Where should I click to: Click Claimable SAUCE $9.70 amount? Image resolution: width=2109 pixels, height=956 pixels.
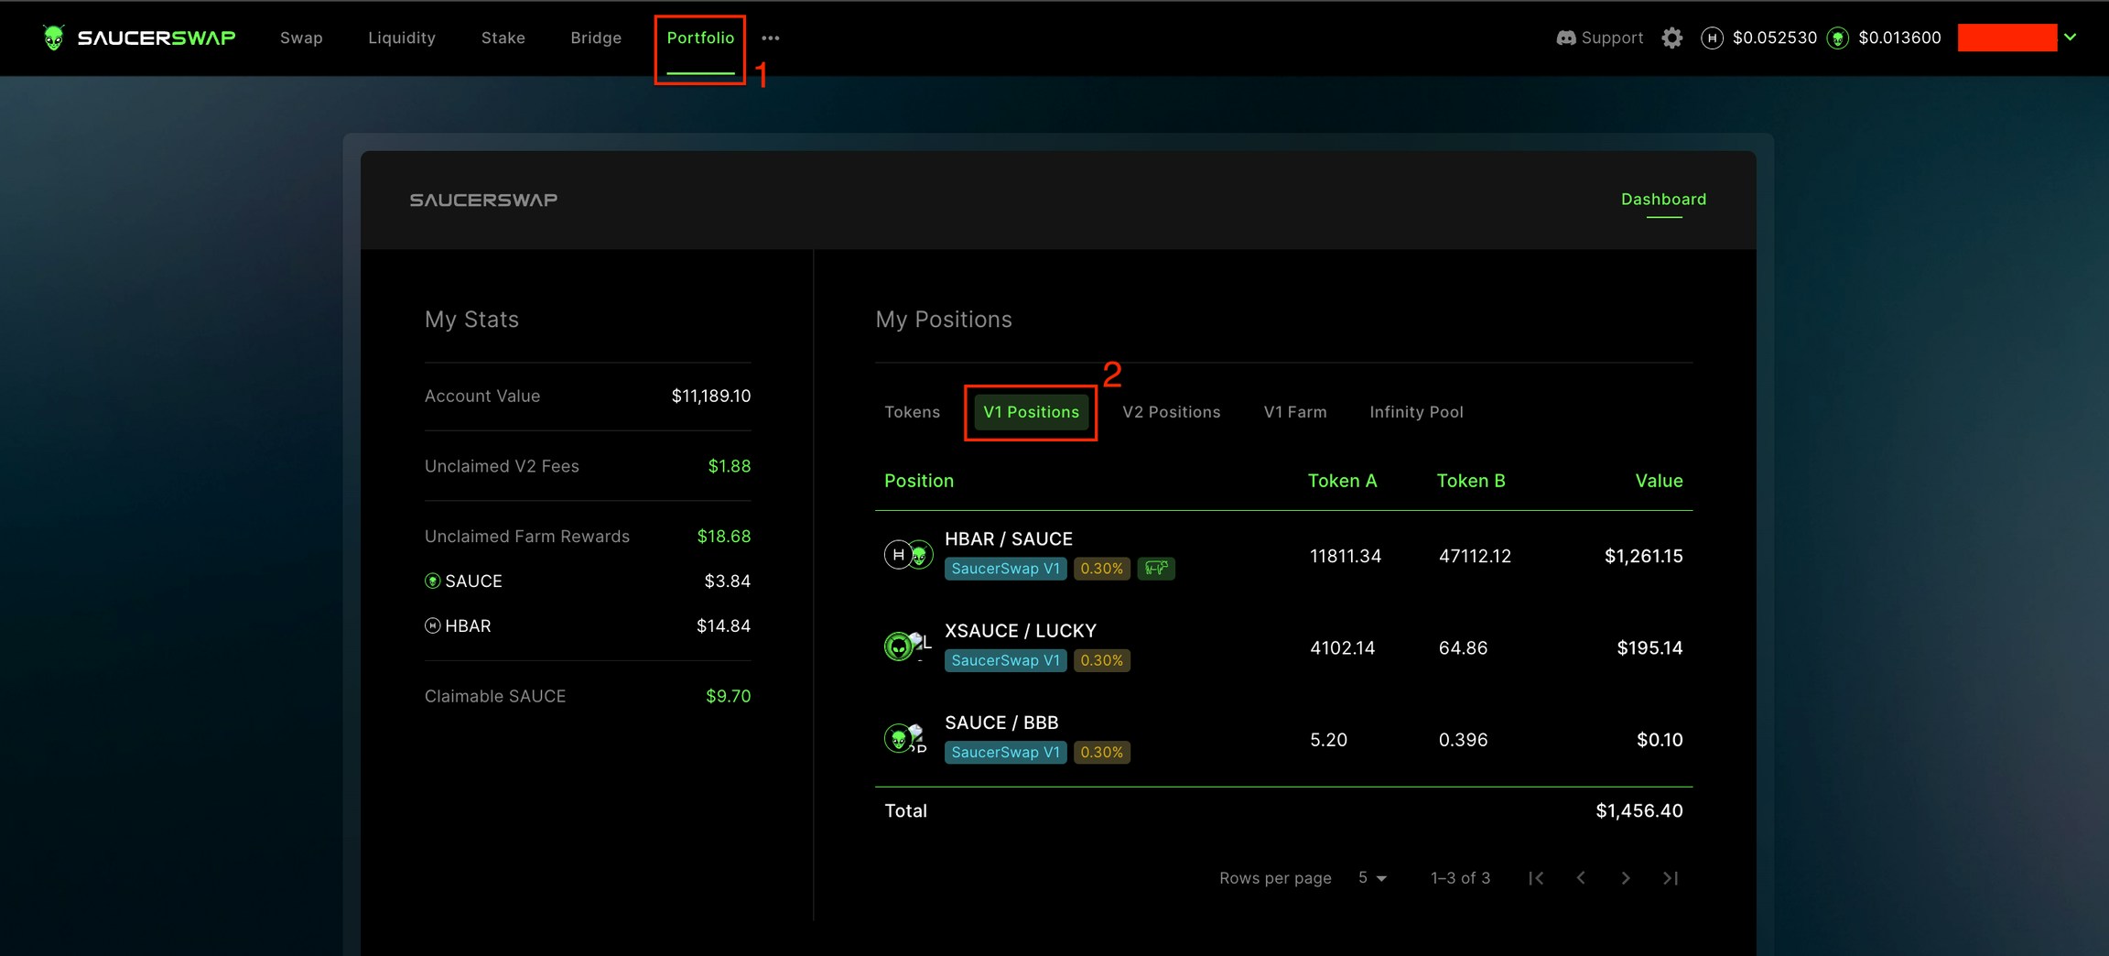(728, 696)
